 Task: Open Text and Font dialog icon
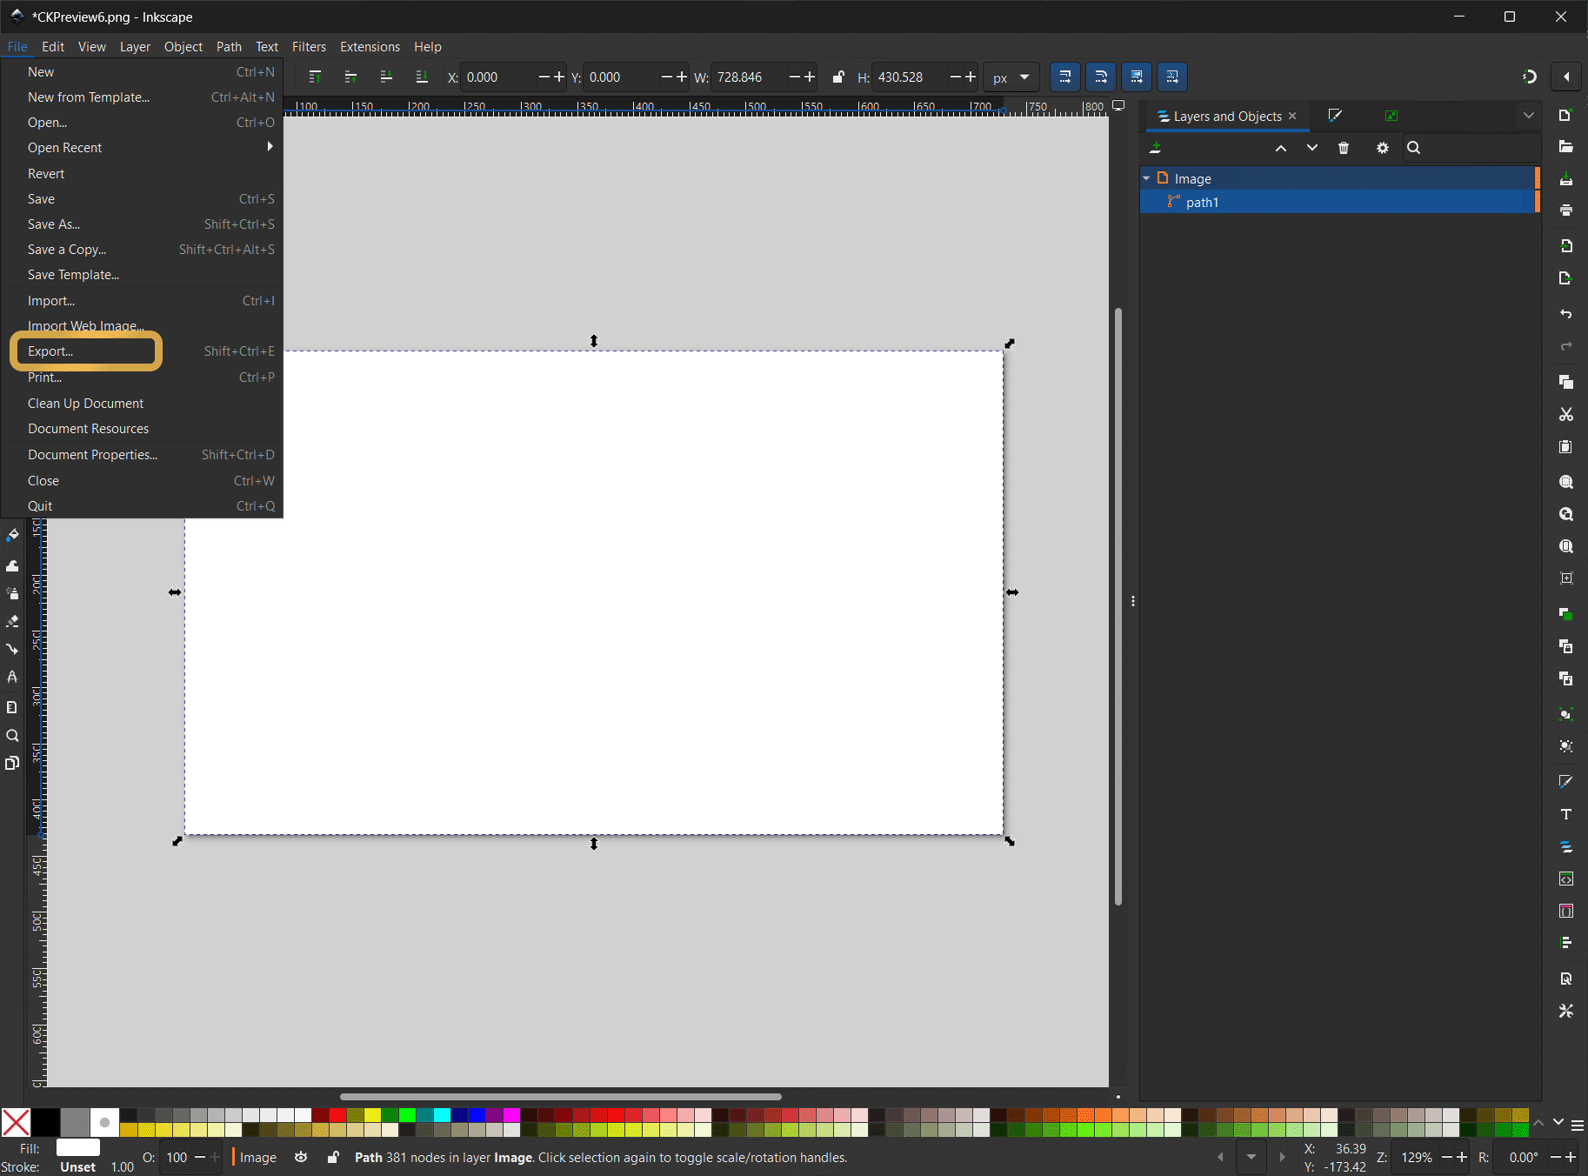point(1565,814)
